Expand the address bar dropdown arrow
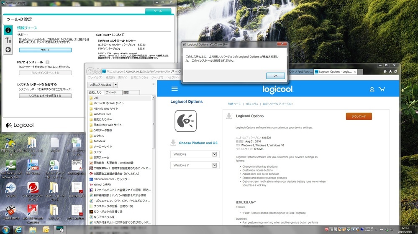 pyautogui.click(x=176, y=71)
